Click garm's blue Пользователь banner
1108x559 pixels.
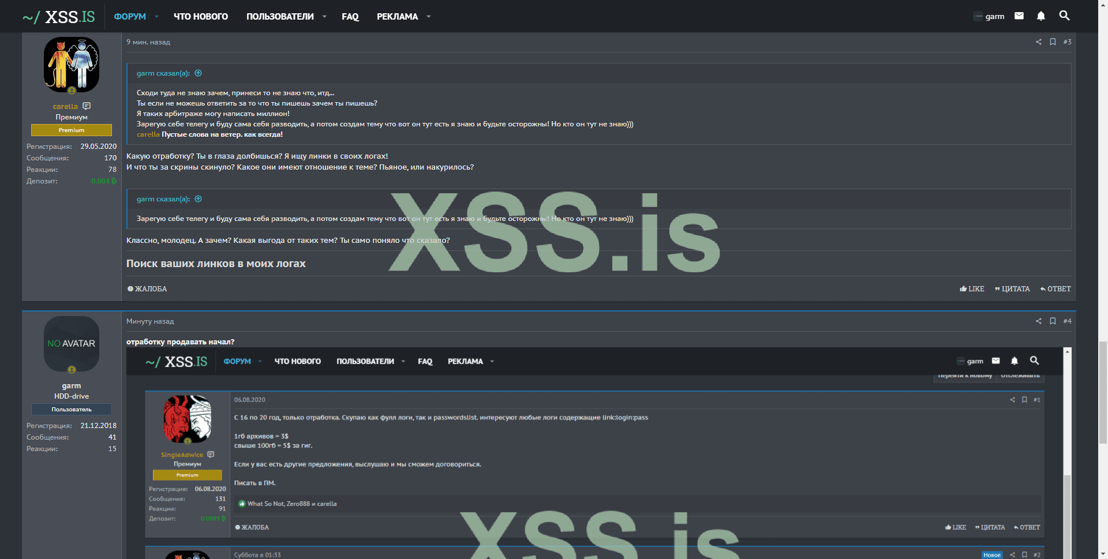[72, 410]
